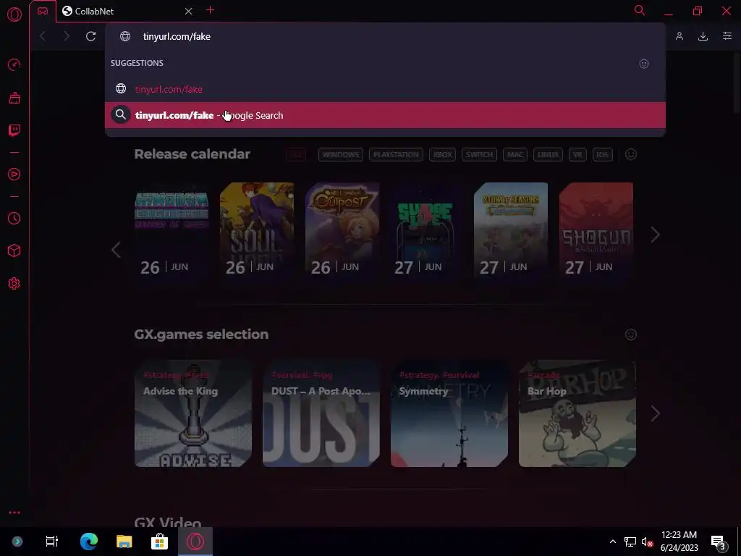Click the GX Corner gamepad tab icon

[43, 11]
